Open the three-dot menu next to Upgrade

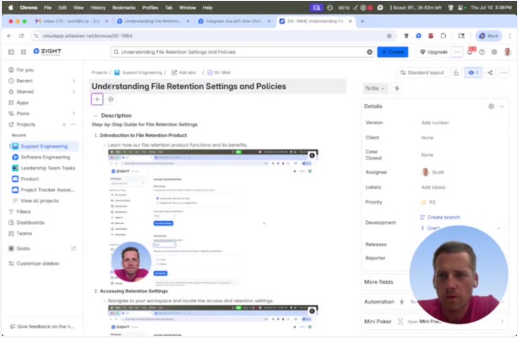457,52
